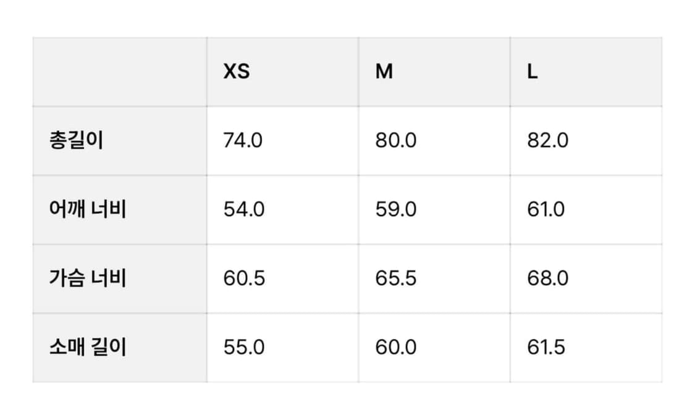Select the M size column header
This screenshot has height=415, width=695.
pyautogui.click(x=384, y=72)
